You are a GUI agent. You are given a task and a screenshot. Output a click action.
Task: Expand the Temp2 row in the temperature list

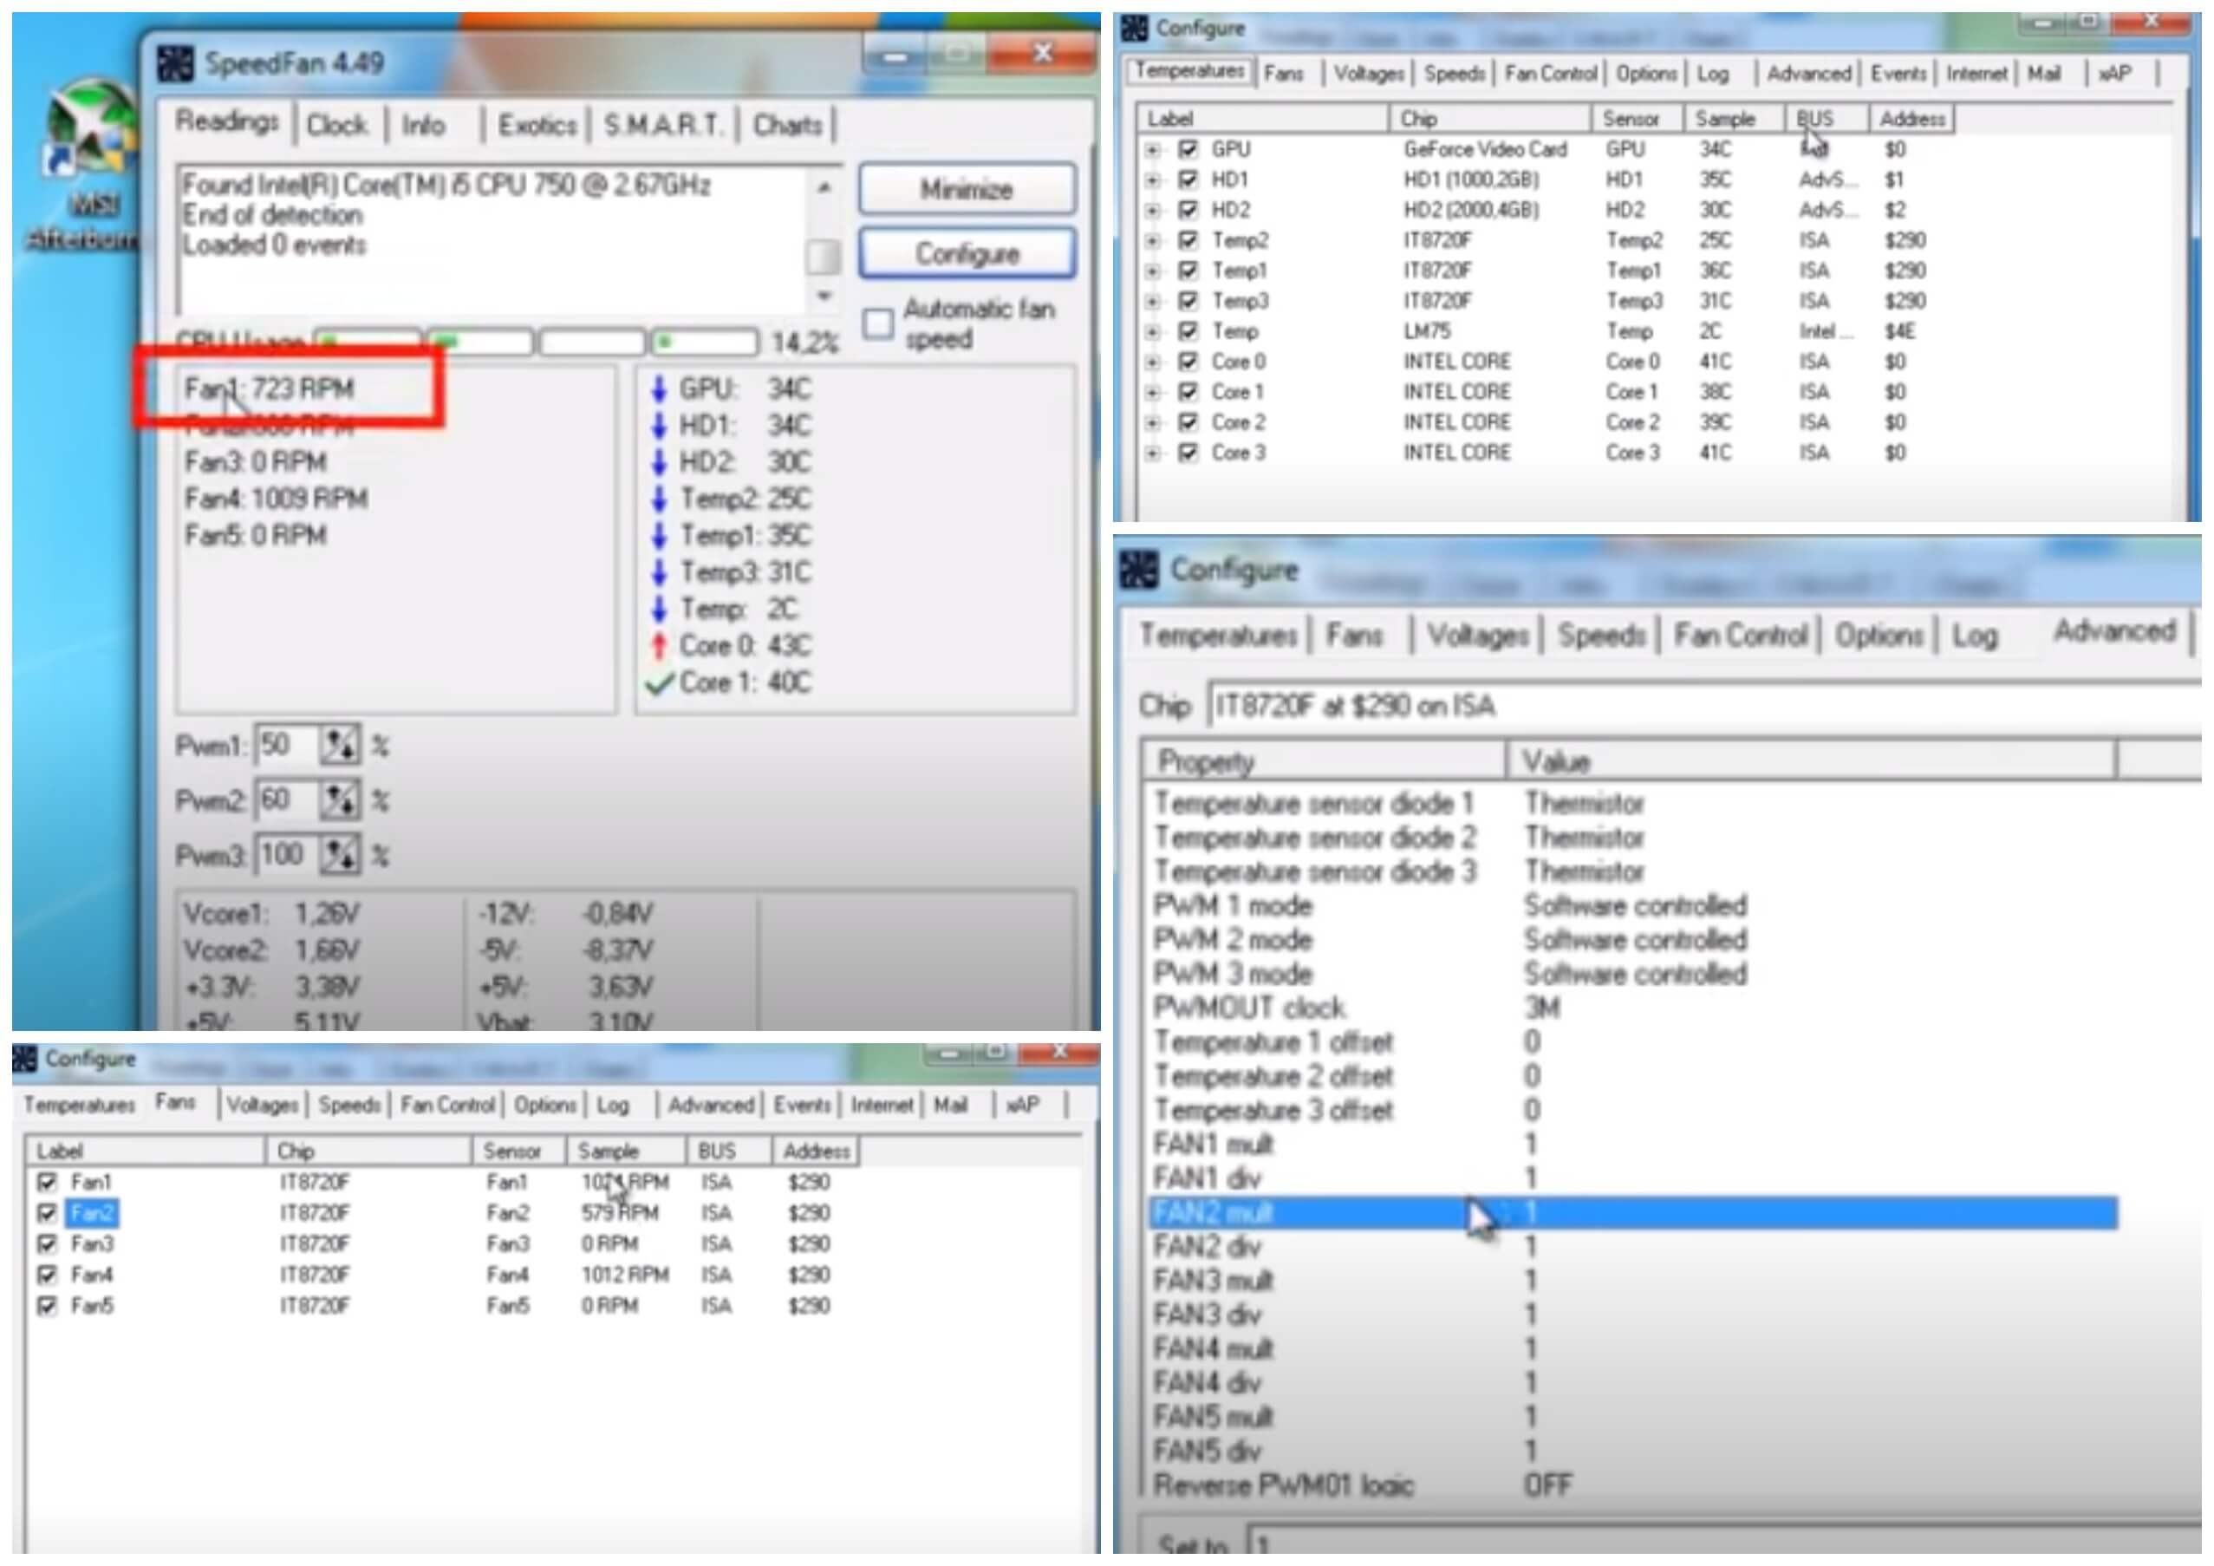[1152, 240]
